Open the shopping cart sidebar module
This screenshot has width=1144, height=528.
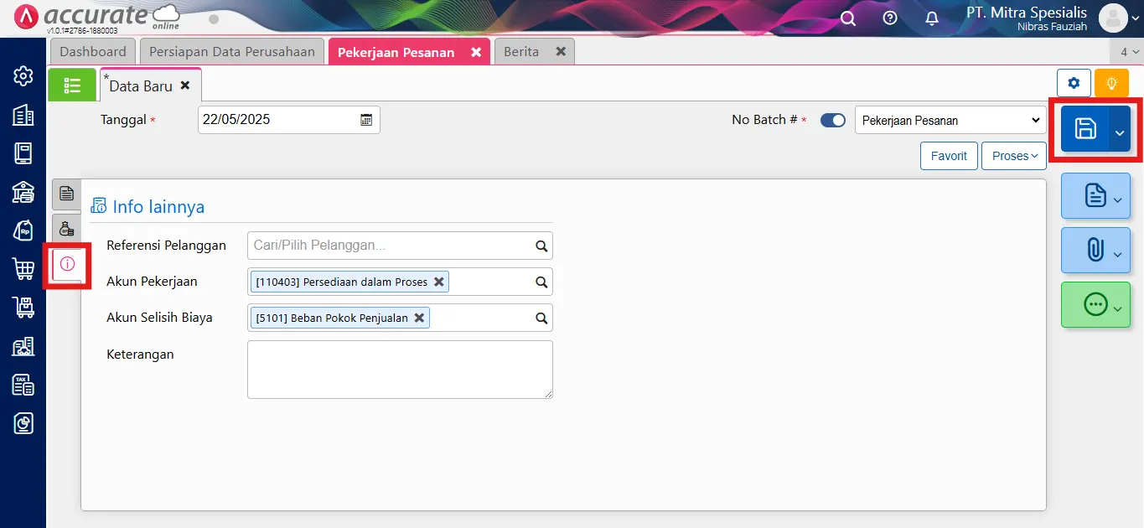pos(23,269)
